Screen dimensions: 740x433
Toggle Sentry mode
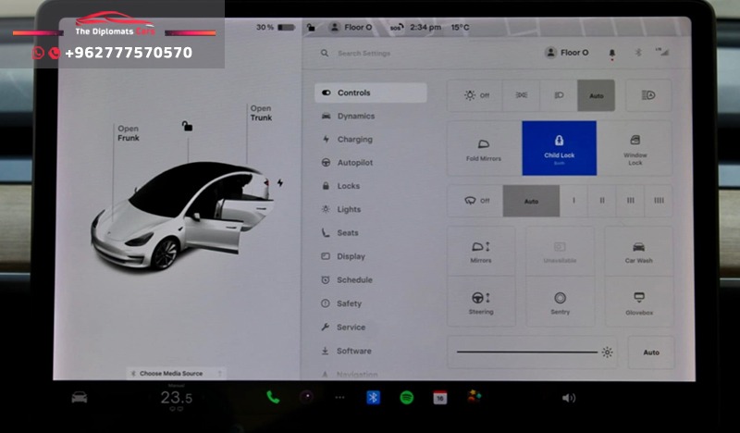(559, 303)
